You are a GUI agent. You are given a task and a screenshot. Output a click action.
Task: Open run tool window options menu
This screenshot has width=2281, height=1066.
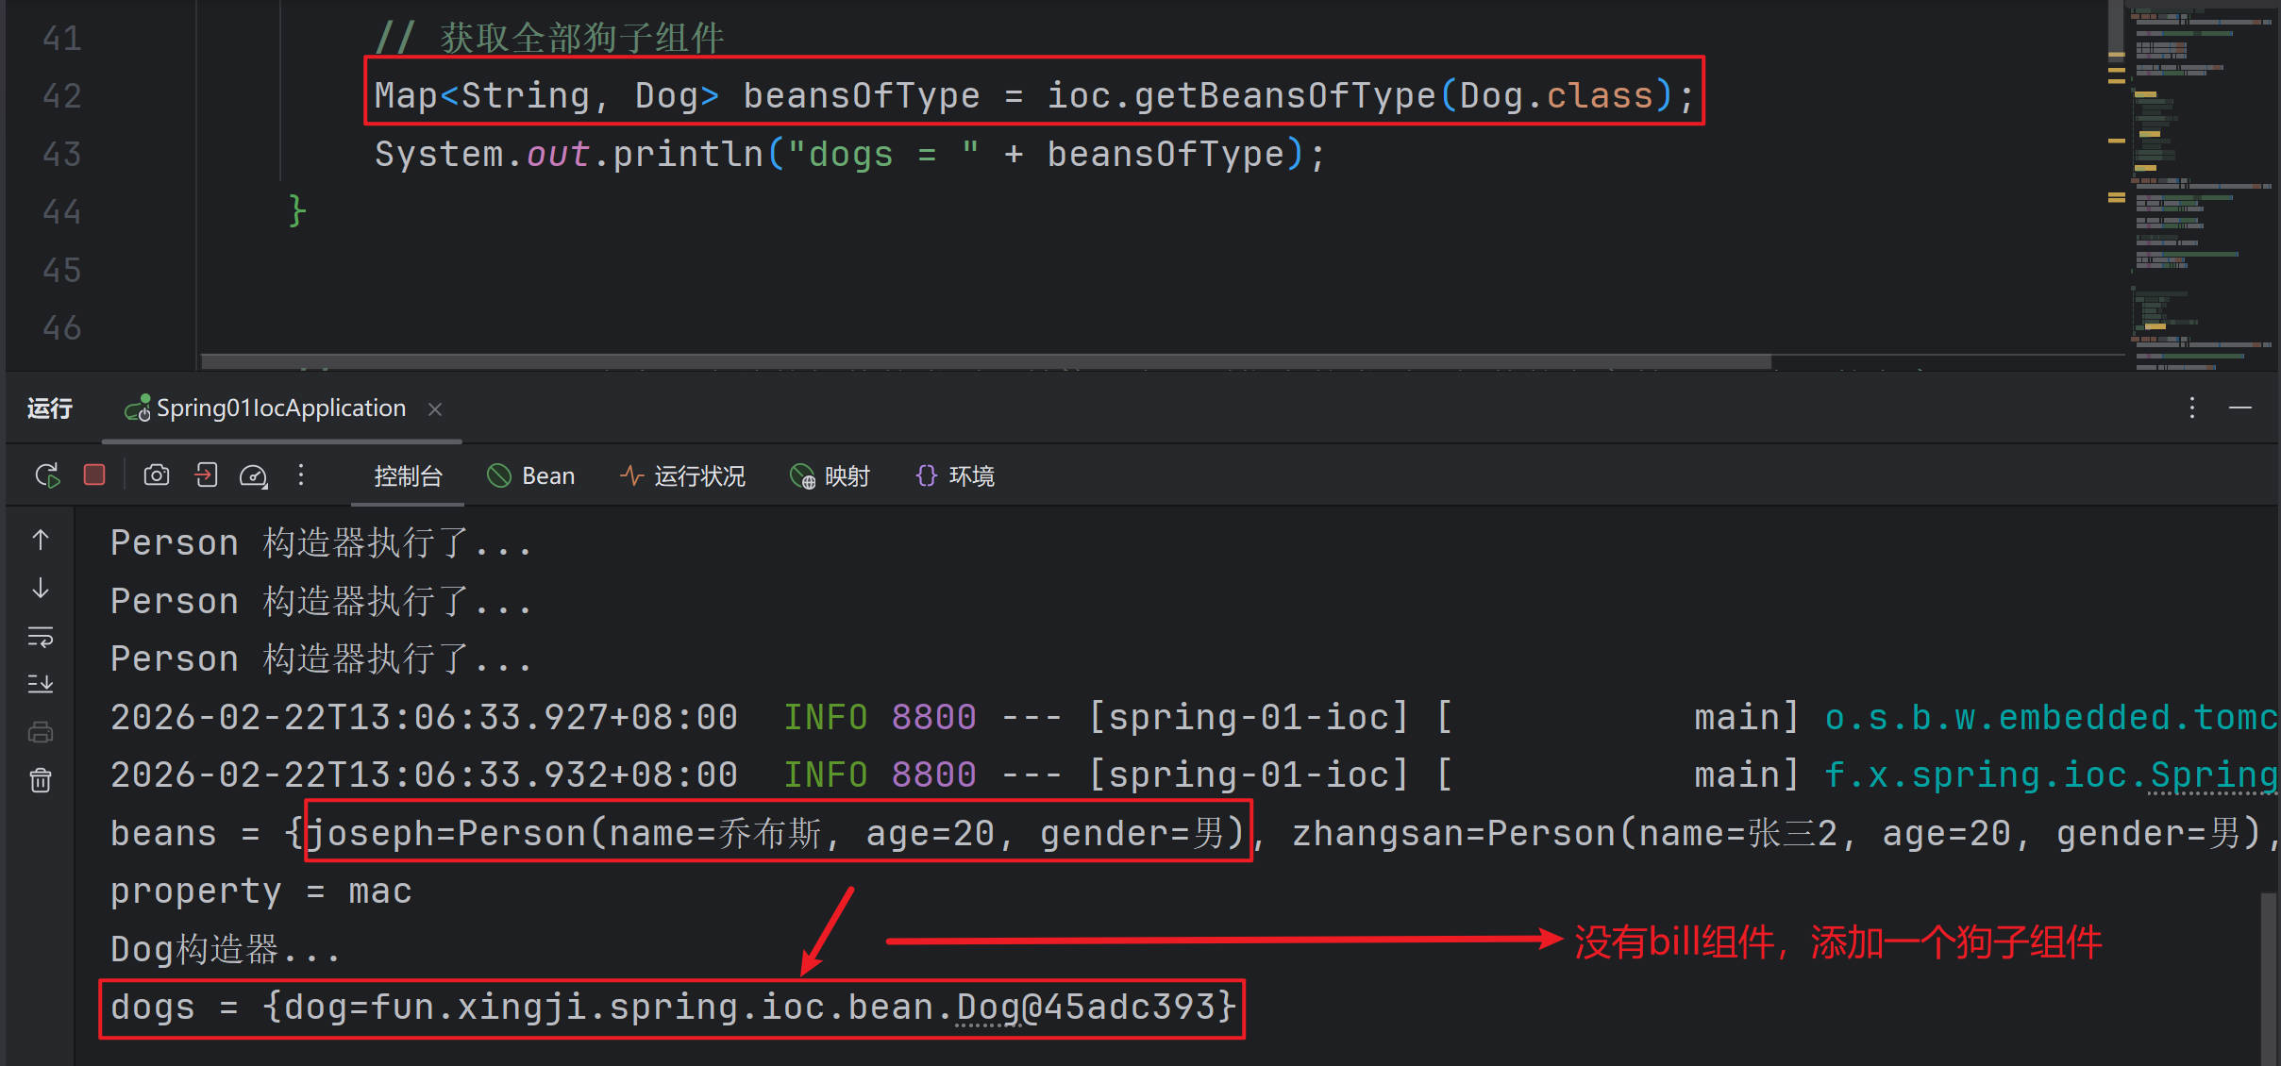pyautogui.click(x=2191, y=408)
